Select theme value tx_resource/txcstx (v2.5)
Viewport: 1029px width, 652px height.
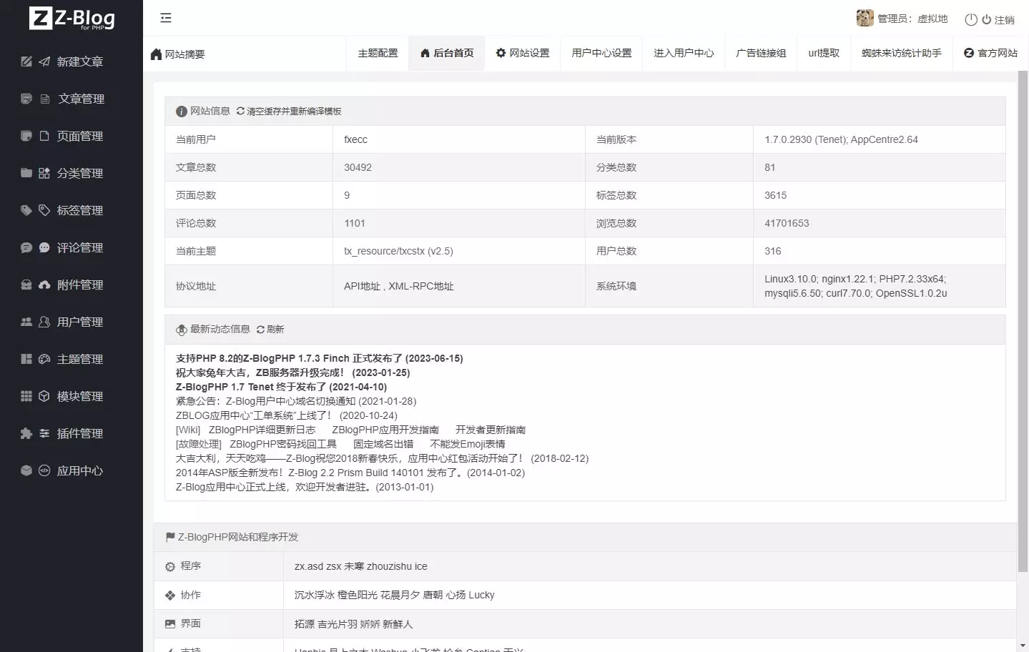click(398, 251)
